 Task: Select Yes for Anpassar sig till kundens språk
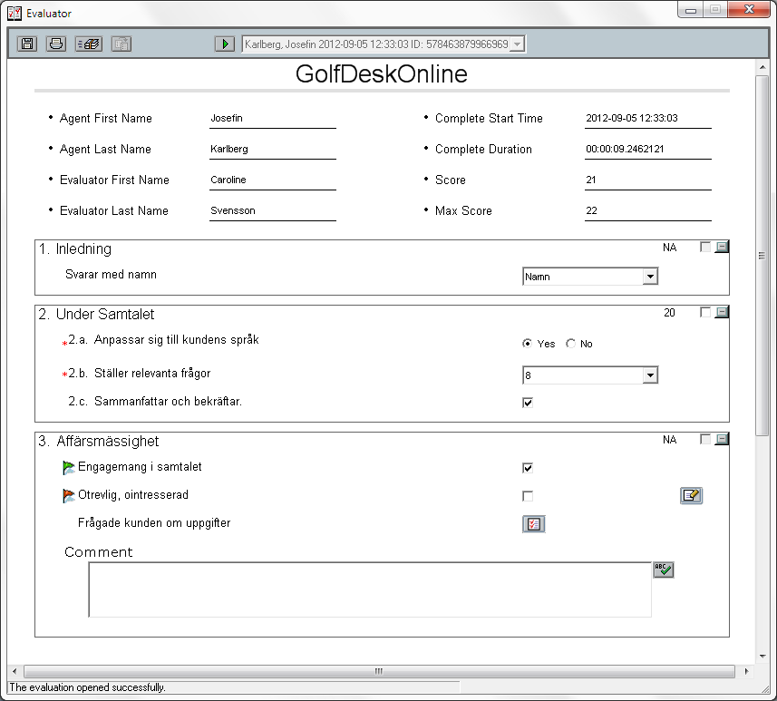528,343
